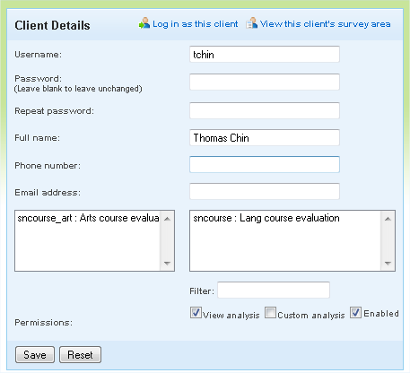Select 'sncourse : Lang course evaluation' list entry
Image resolution: width=410 pixels, height=373 pixels.
click(x=266, y=218)
